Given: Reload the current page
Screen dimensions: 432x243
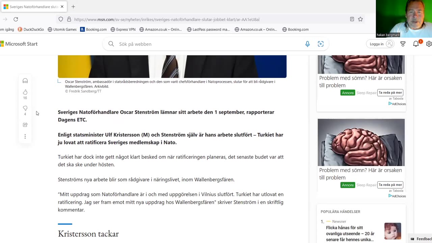Looking at the screenshot, I should click(x=16, y=19).
